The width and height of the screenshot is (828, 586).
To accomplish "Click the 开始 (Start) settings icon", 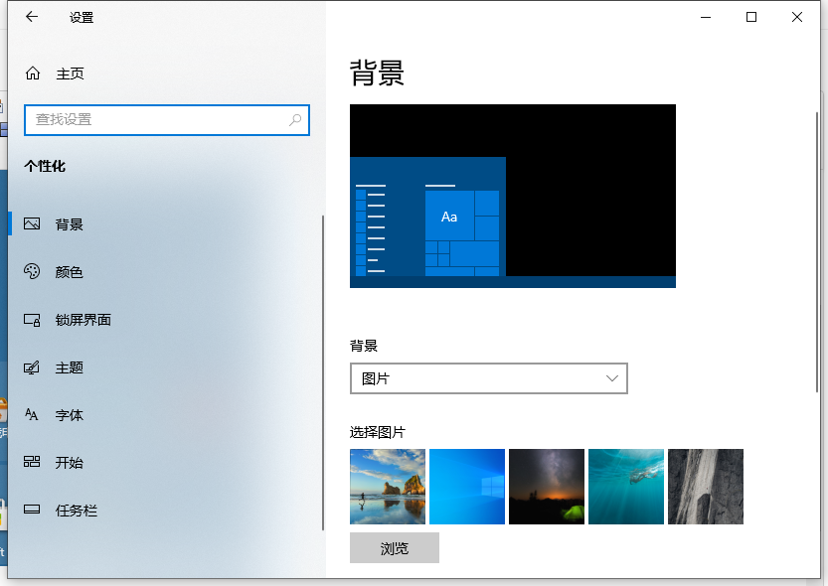I will [x=33, y=463].
